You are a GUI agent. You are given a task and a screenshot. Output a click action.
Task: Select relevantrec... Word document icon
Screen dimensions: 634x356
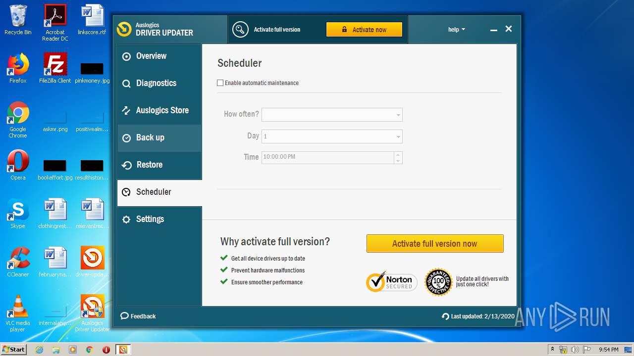pos(92,214)
